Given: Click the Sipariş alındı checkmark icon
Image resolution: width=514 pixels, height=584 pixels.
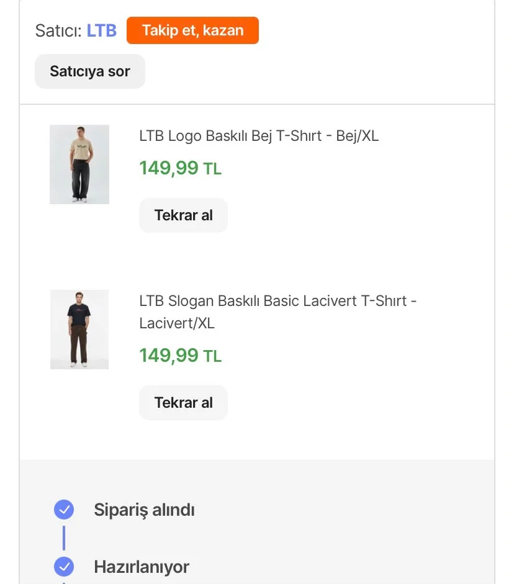Looking at the screenshot, I should click(x=64, y=509).
